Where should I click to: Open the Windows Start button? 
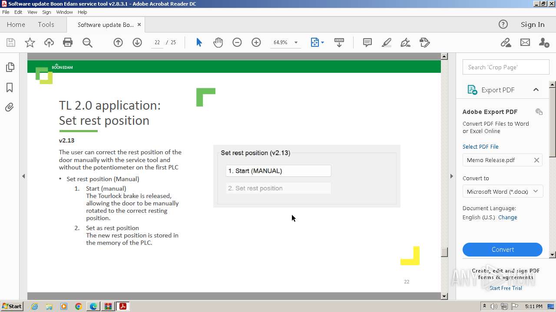click(12, 306)
